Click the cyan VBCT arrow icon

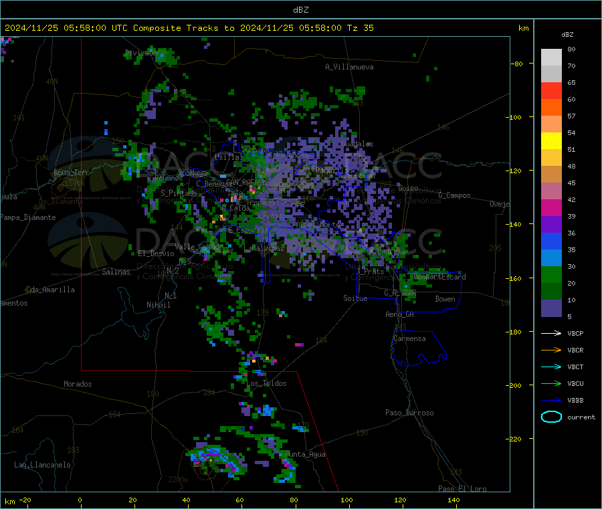[551, 367]
